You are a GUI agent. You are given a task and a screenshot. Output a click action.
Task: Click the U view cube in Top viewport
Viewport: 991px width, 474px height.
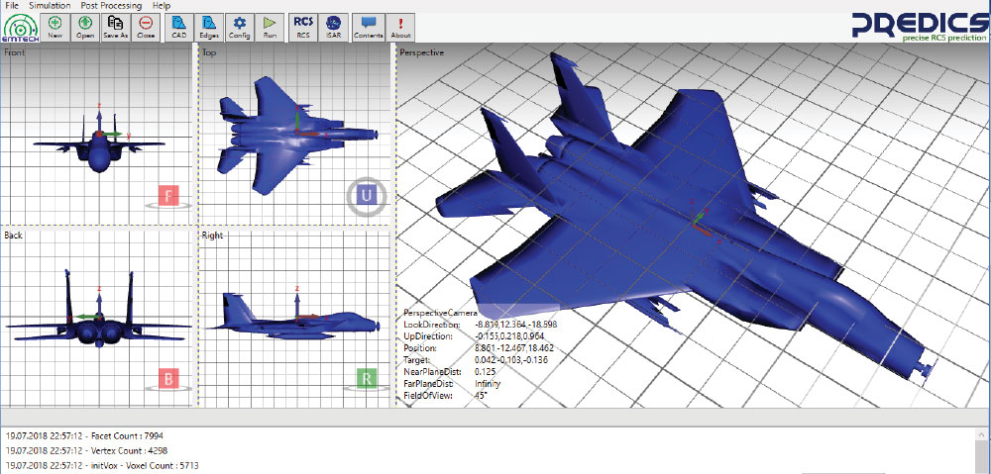point(367,197)
